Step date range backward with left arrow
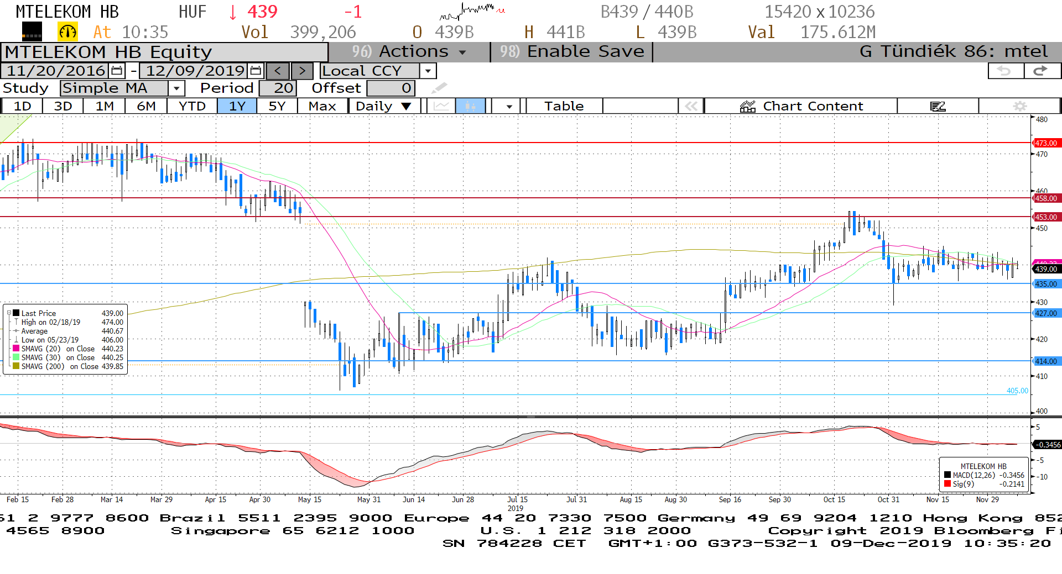Viewport: 1062px width, 574px height. 278,71
